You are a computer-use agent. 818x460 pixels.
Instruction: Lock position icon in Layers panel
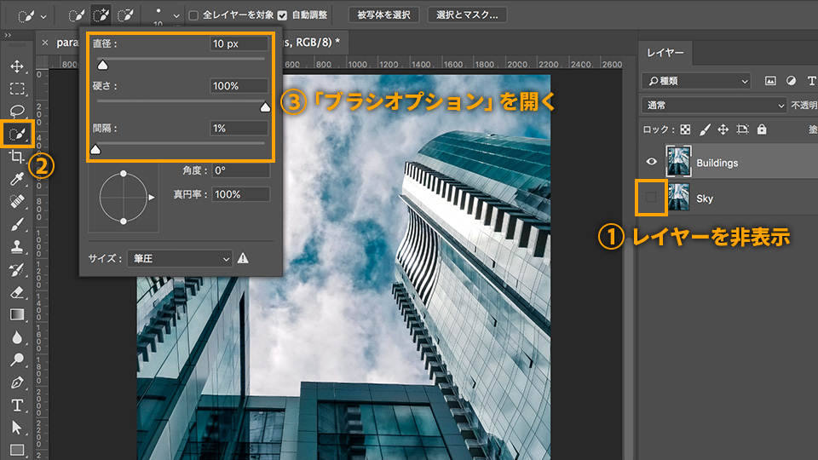pos(723,129)
